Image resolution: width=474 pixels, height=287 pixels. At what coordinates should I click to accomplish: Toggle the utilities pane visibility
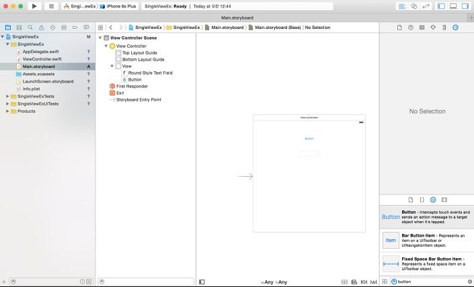(x=465, y=6)
